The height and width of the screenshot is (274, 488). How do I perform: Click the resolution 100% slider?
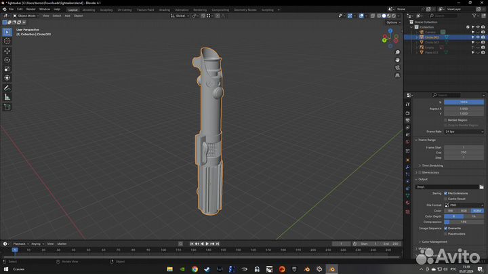(464, 102)
